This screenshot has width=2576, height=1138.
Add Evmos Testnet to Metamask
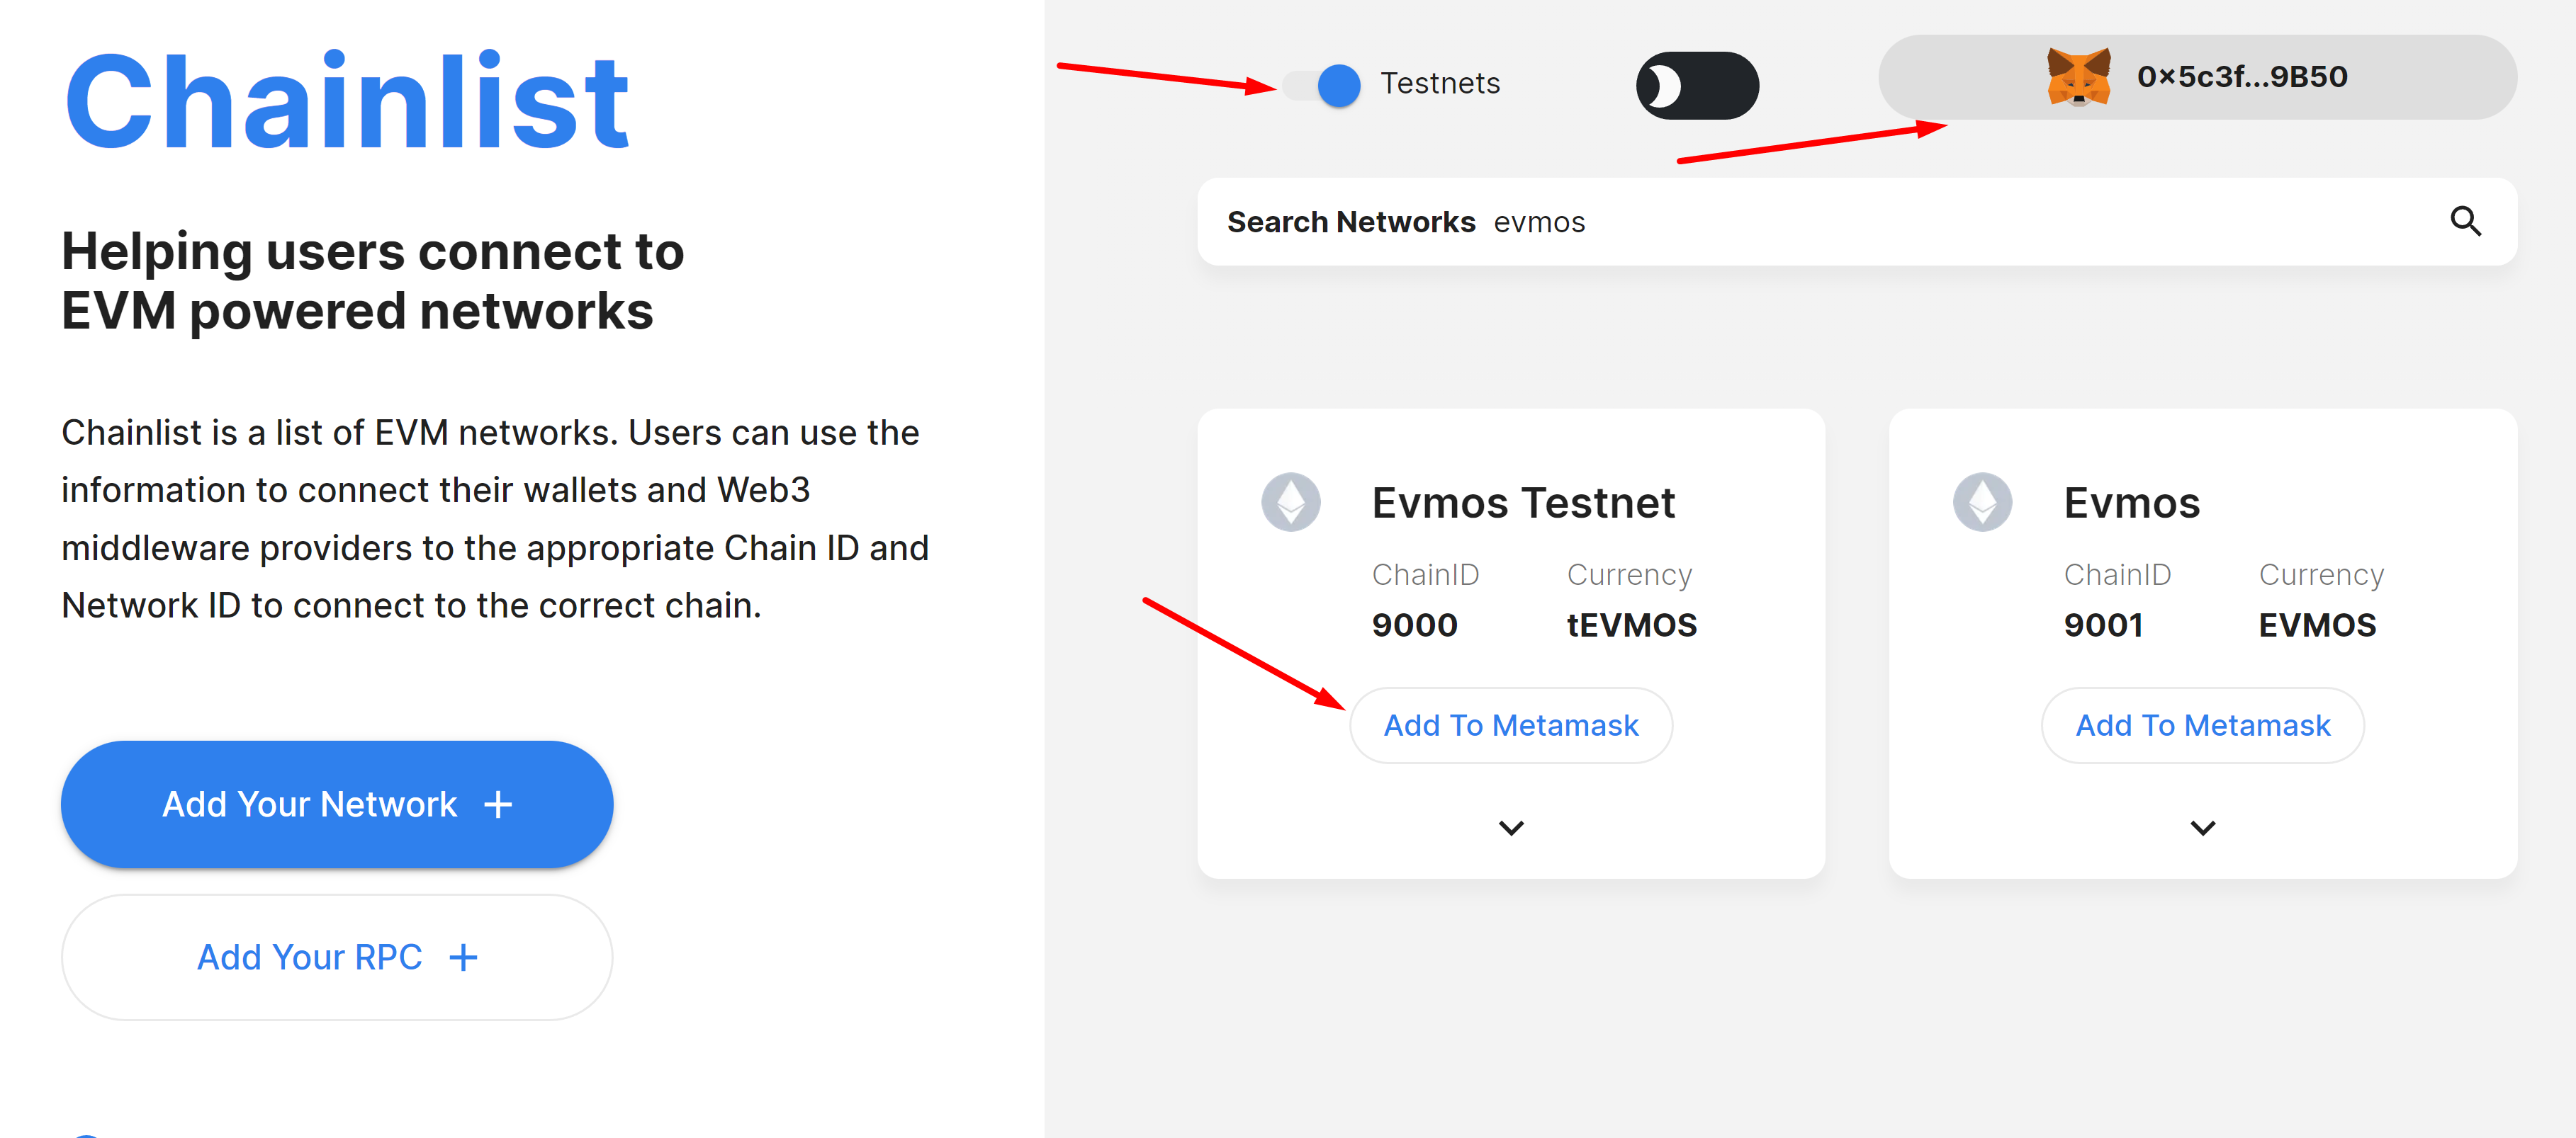pos(1510,725)
